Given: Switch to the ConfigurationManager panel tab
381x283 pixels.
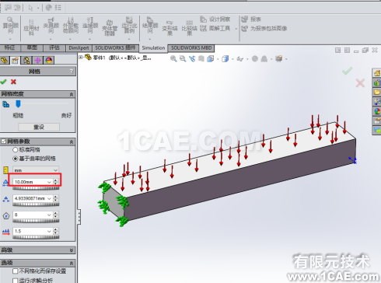Looking at the screenshot, I should pos(26,60).
